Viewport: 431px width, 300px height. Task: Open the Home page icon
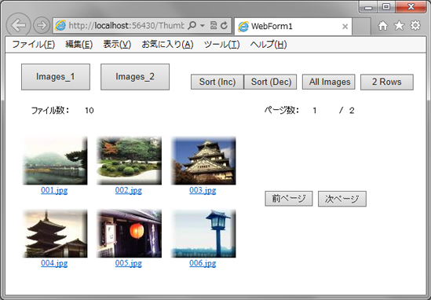pos(382,26)
